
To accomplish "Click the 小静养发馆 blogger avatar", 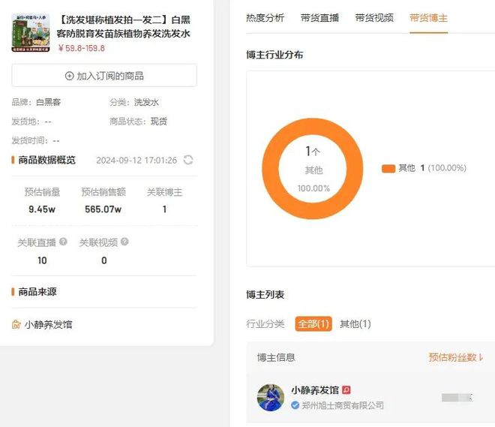I will click(x=271, y=397).
